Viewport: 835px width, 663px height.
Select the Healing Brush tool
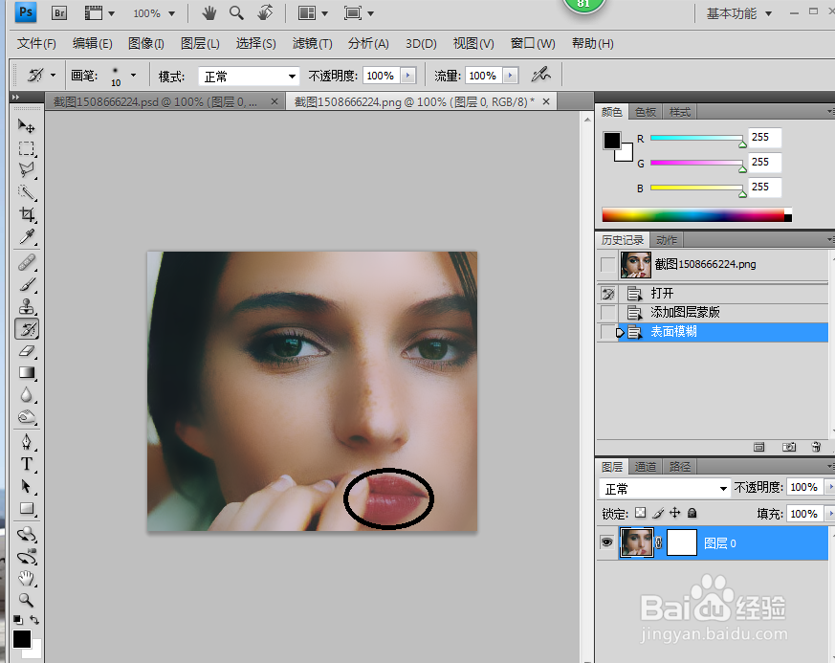26,262
